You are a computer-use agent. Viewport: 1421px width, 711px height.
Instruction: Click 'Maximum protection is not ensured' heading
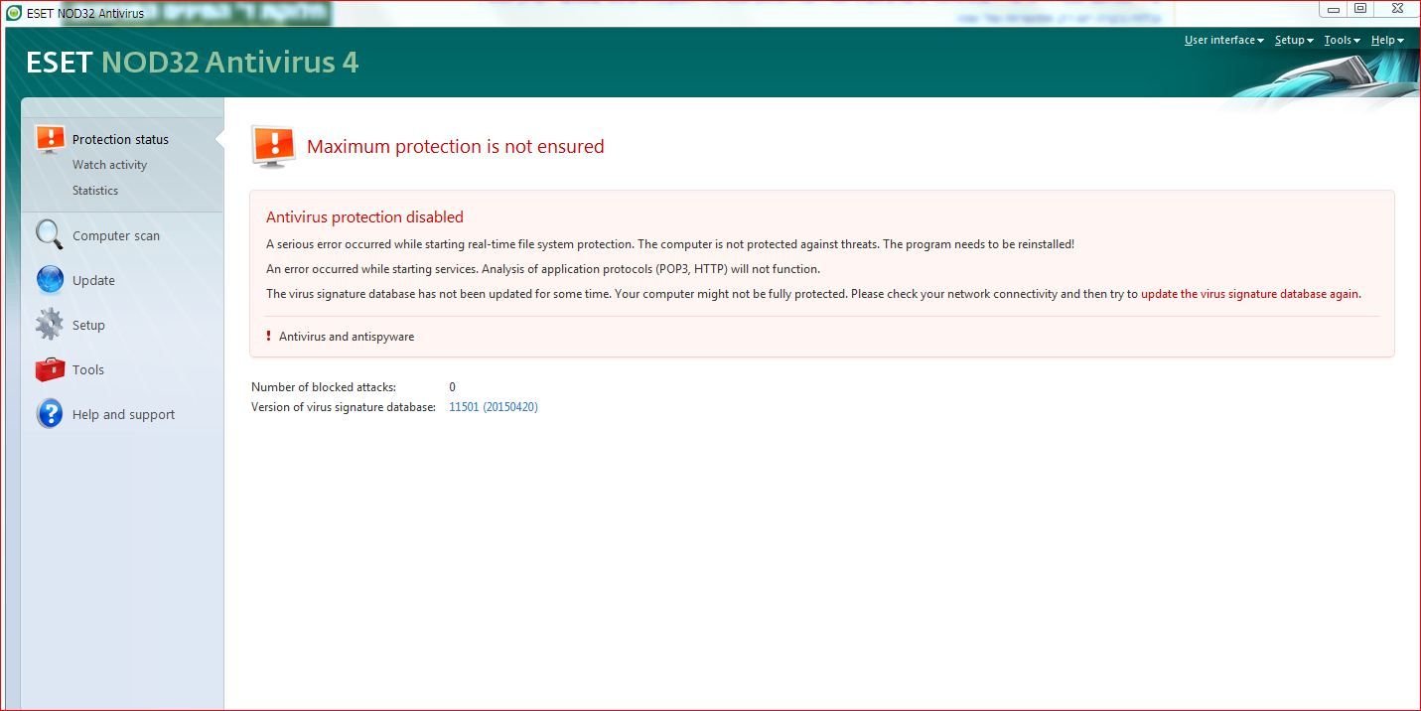tap(455, 147)
